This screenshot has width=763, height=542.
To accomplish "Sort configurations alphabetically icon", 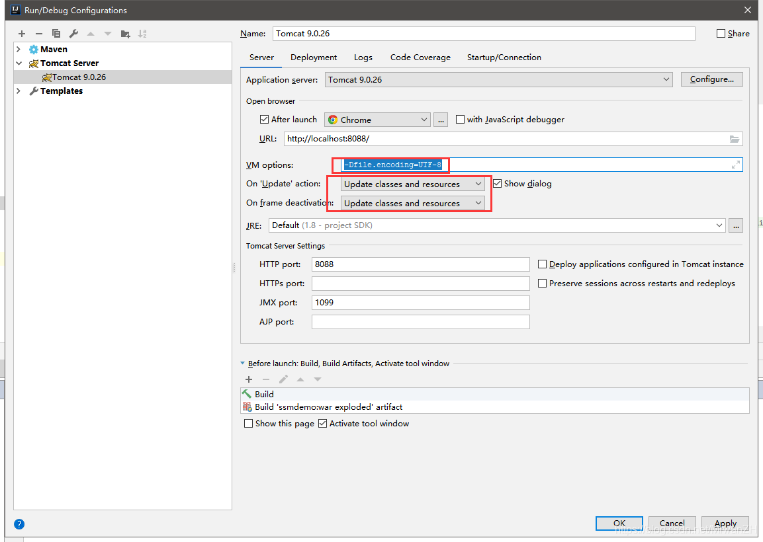I will (142, 34).
